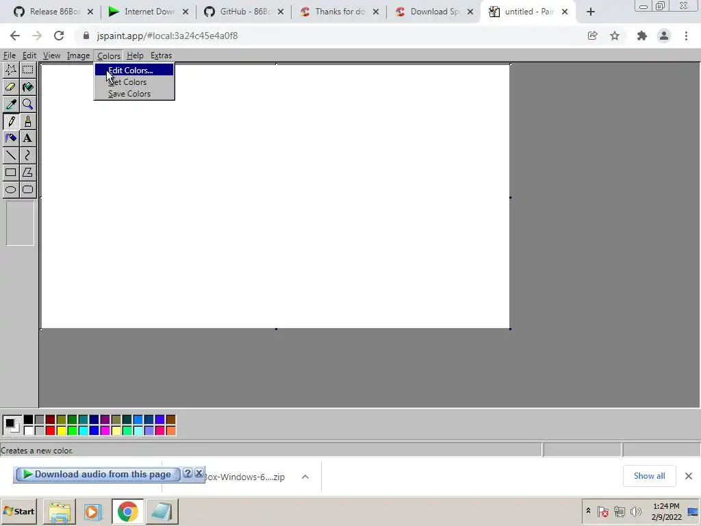Show hidden system tray icons

588,511
